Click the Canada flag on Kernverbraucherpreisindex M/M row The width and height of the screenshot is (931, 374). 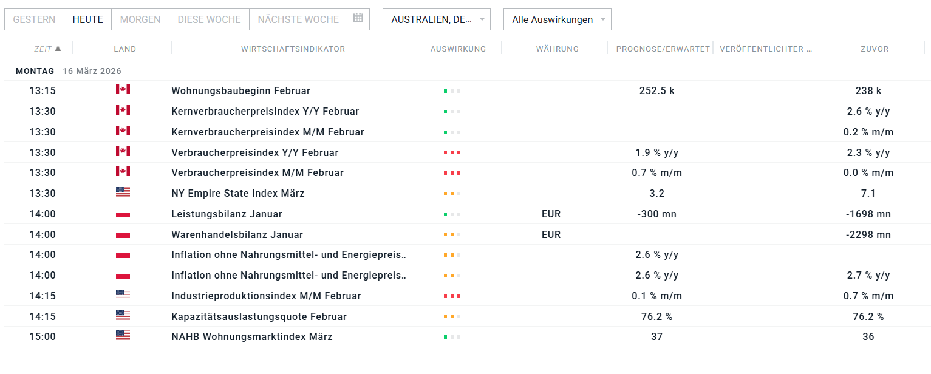coord(123,131)
